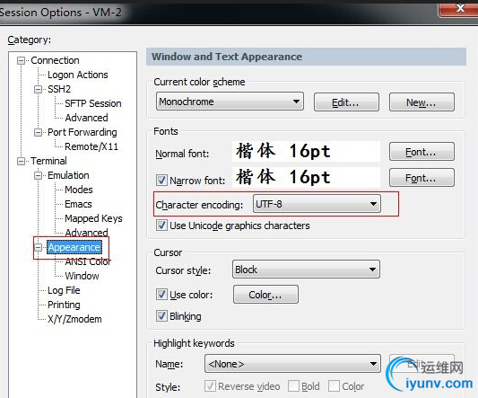Collapse the Appearance tree node
Viewport: 478px width, 398px height.
[38, 247]
